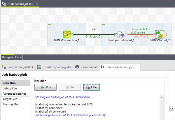Collapse the tHDFSConnection subjob box

[x=50, y=25]
